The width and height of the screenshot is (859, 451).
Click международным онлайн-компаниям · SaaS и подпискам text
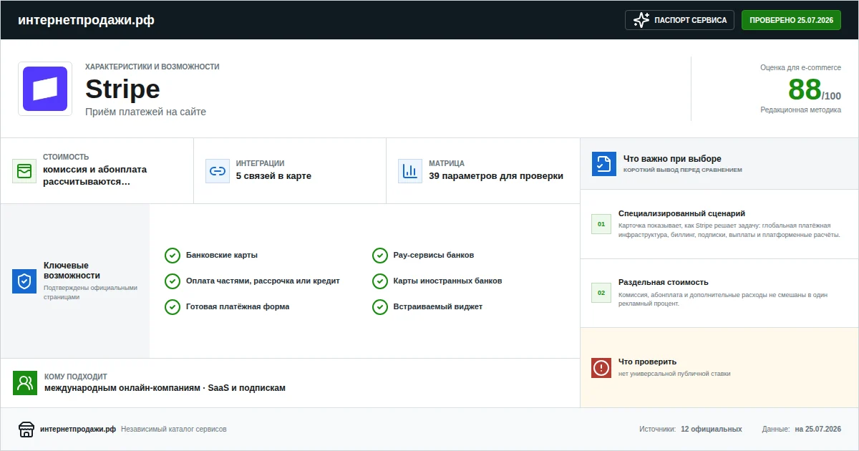(x=165, y=388)
